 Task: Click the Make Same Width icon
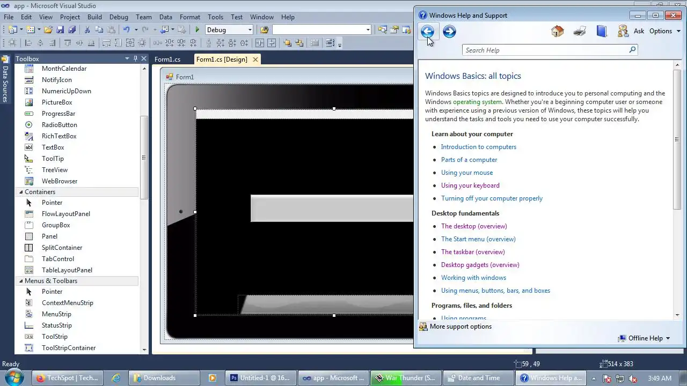click(x=107, y=43)
